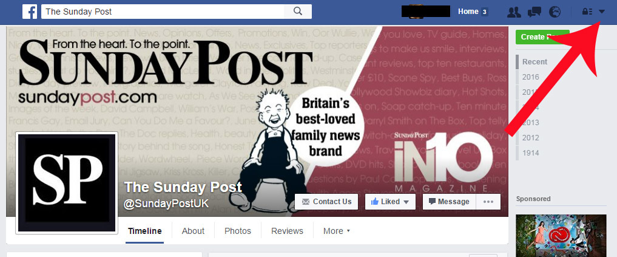617x257 pixels.
Task: Jump to 2013 on the timeline
Action: point(530,123)
